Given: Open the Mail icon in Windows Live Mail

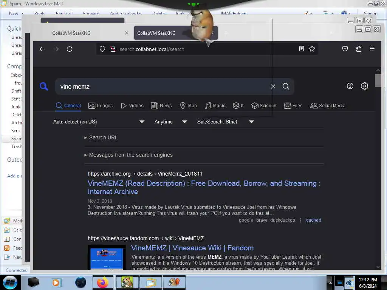Looking at the screenshot, I should click(7, 221).
